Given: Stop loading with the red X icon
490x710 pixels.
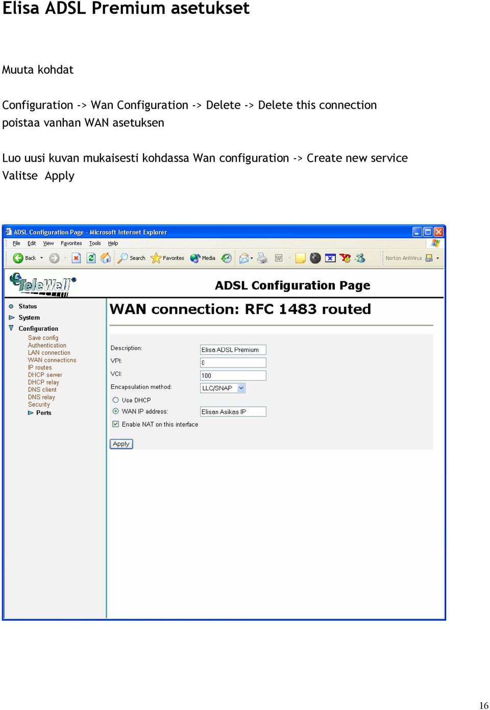Looking at the screenshot, I should (76, 258).
